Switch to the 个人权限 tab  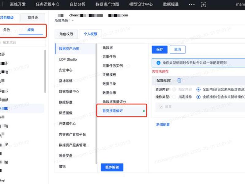tap(90, 34)
